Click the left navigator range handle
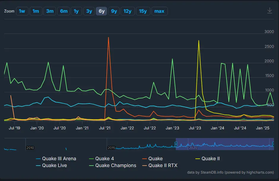 176,145
